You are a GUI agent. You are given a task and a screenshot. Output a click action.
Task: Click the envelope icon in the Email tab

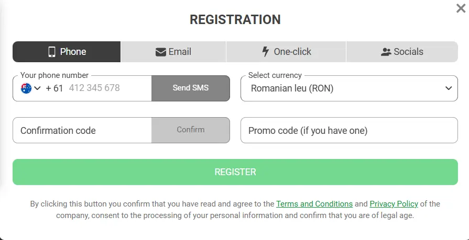[x=161, y=52]
